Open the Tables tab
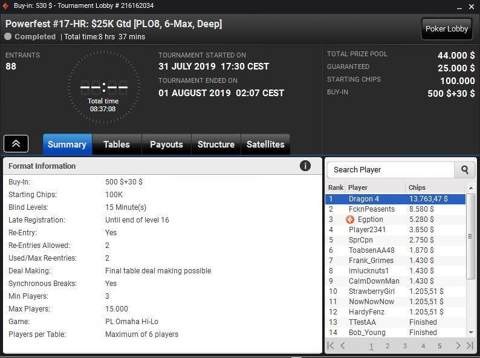 (x=117, y=145)
